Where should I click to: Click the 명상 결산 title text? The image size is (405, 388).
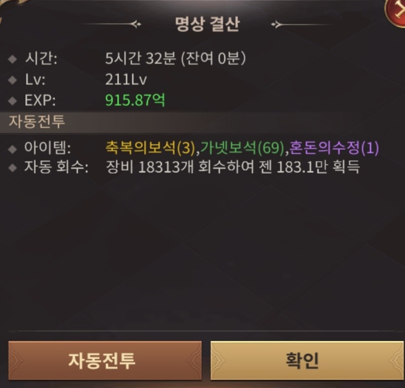207,24
